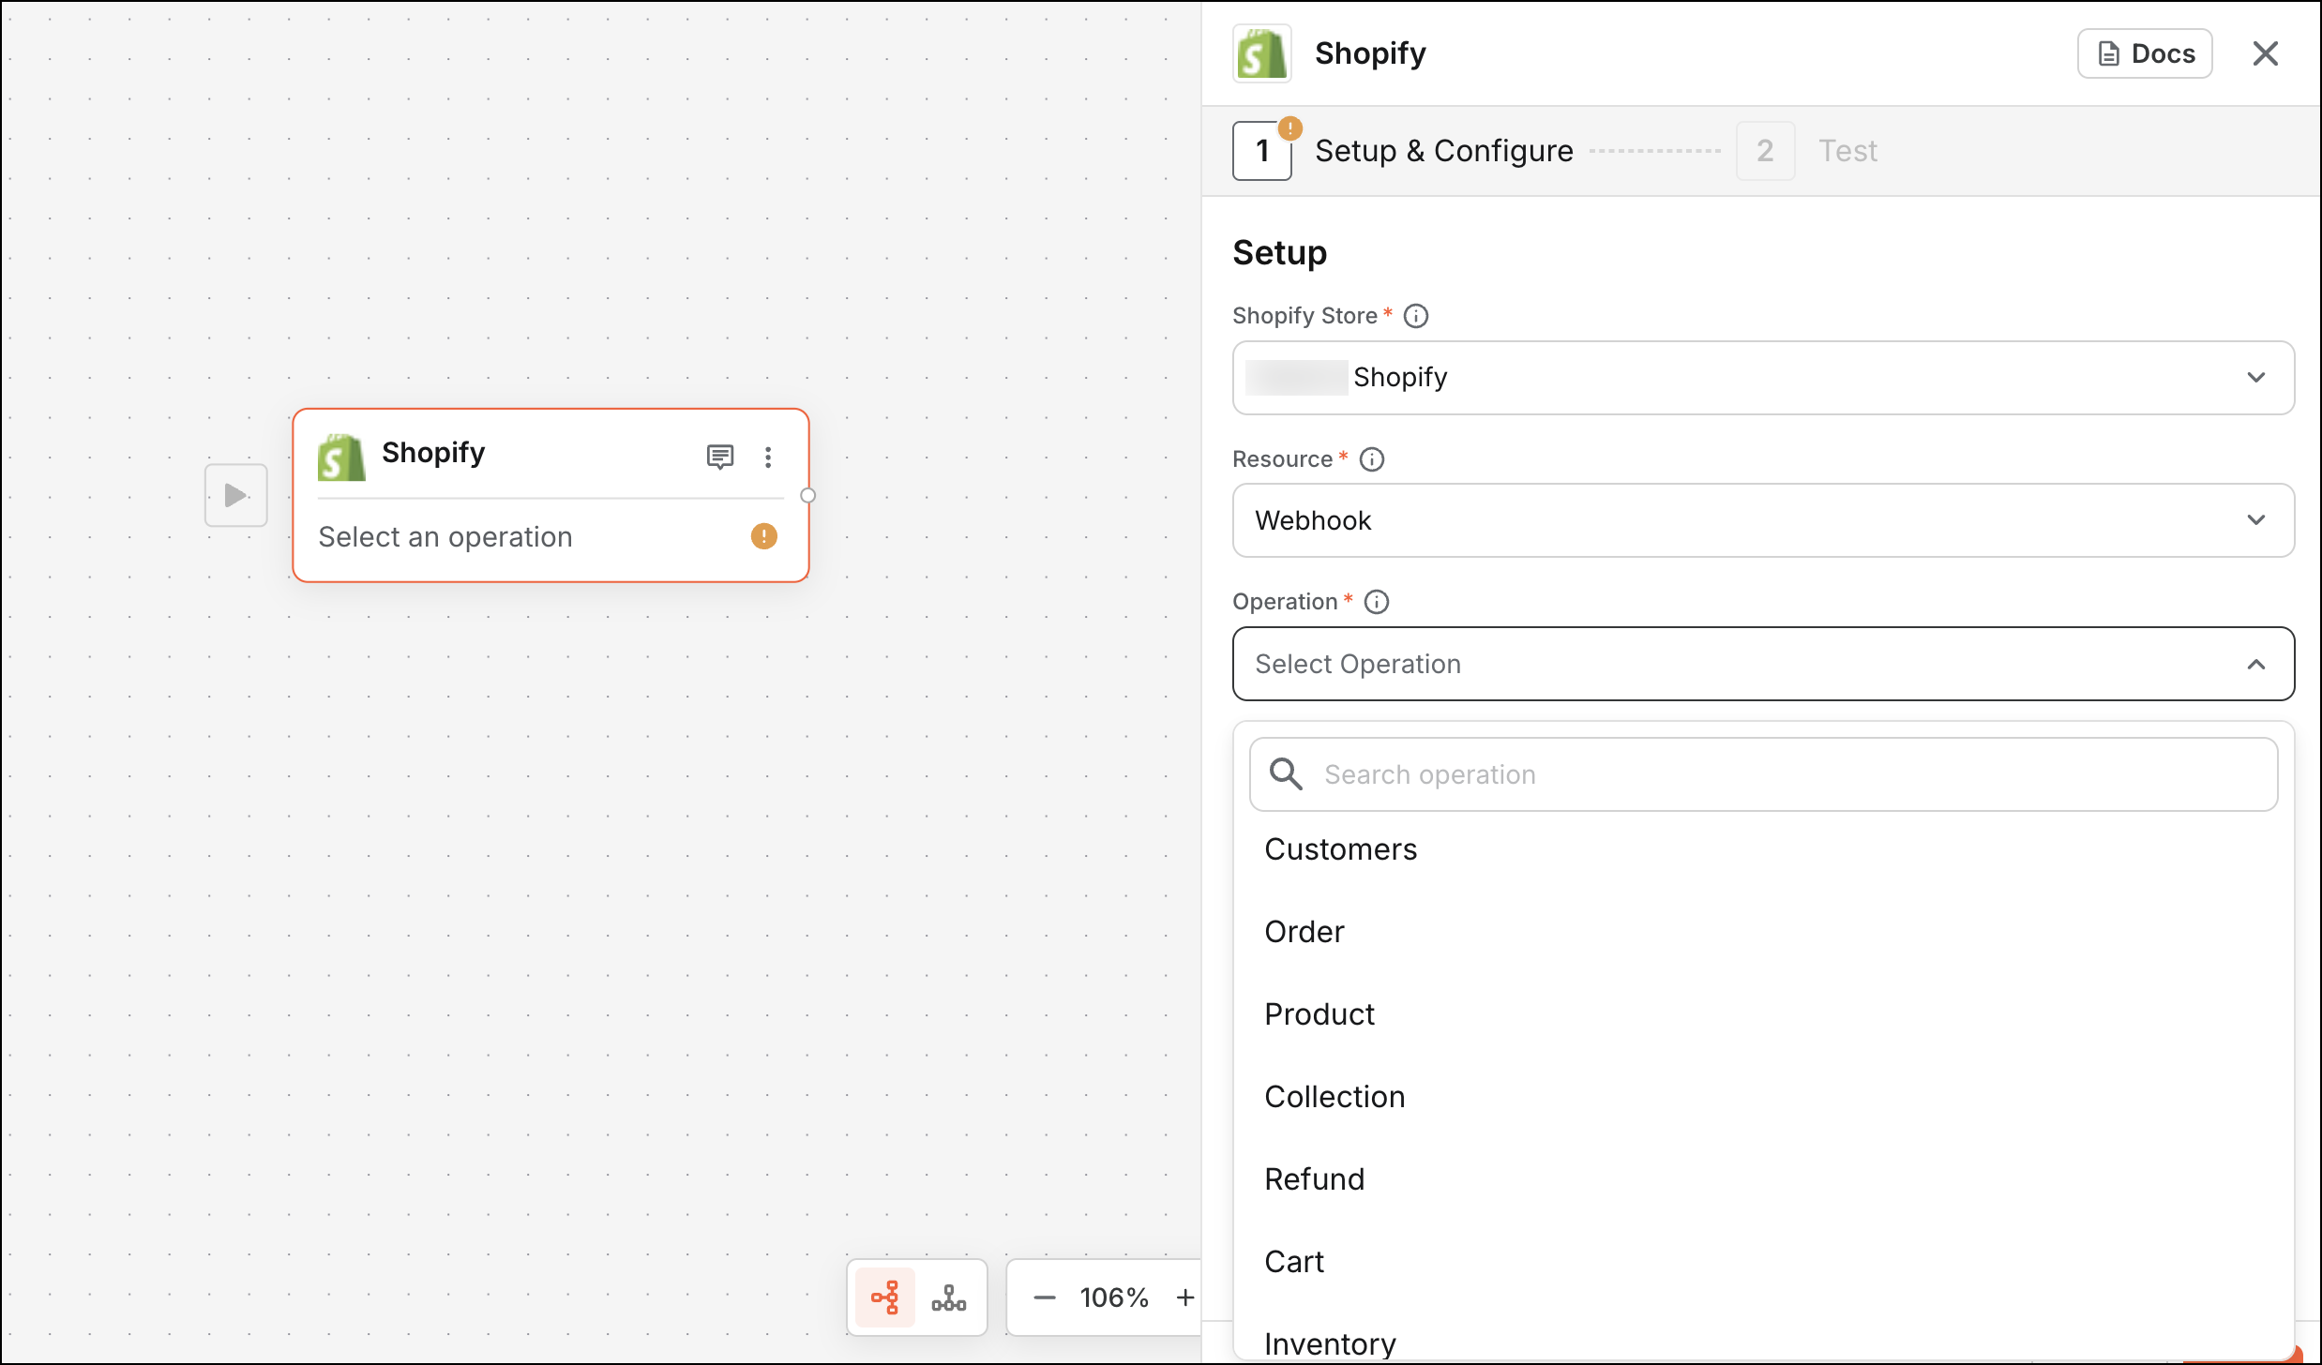Open the Shopify Store dropdown
Viewport: 2322px width, 1365px height.
(1763, 378)
